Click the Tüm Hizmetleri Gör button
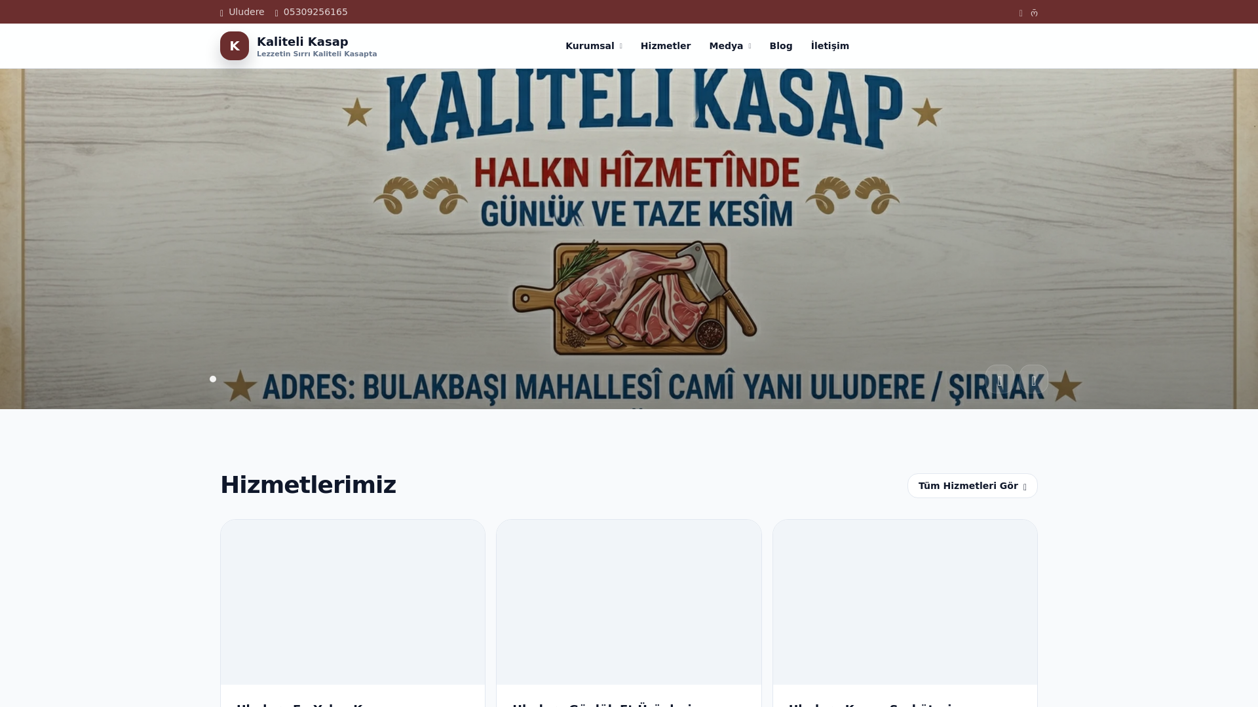This screenshot has height=707, width=1258. pyautogui.click(x=972, y=486)
